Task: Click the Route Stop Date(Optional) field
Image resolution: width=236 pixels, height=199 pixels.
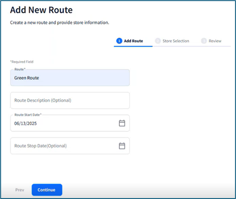Action: 70,146
